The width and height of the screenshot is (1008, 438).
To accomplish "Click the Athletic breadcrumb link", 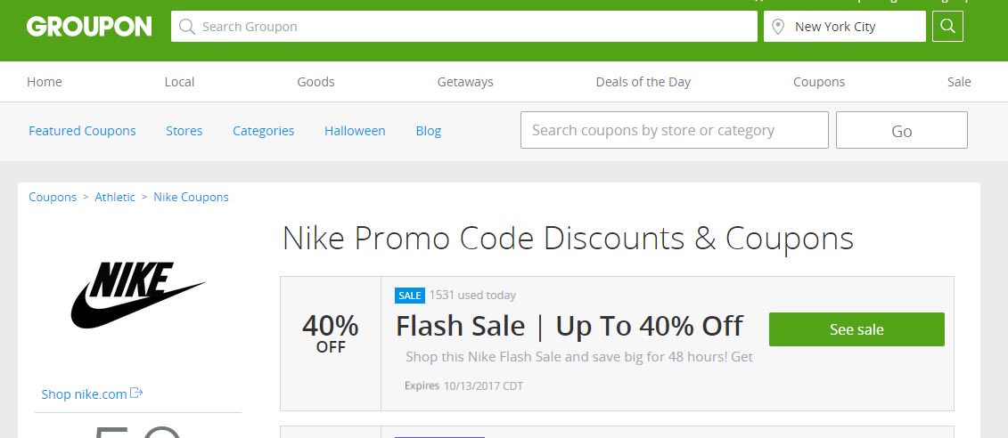I will pyautogui.click(x=115, y=198).
